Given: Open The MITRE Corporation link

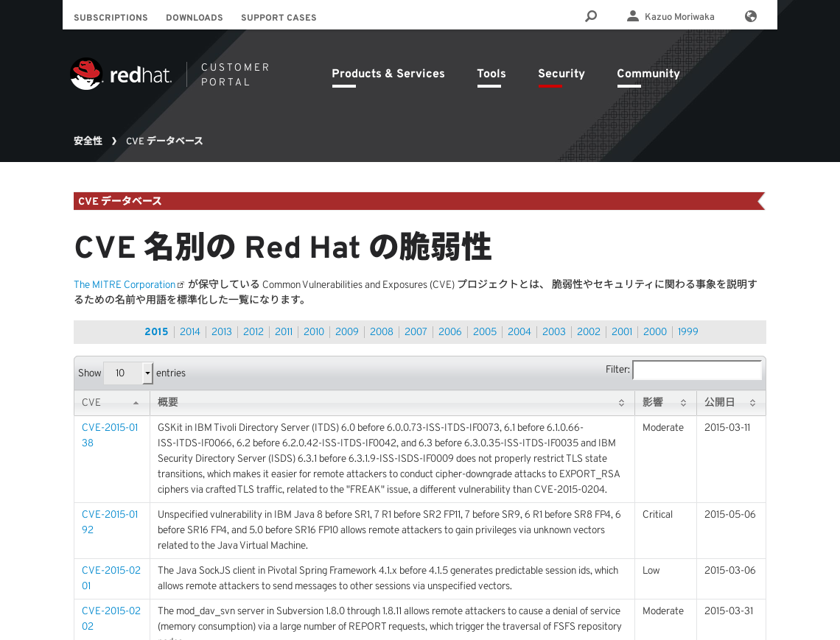Looking at the screenshot, I should tap(125, 284).
